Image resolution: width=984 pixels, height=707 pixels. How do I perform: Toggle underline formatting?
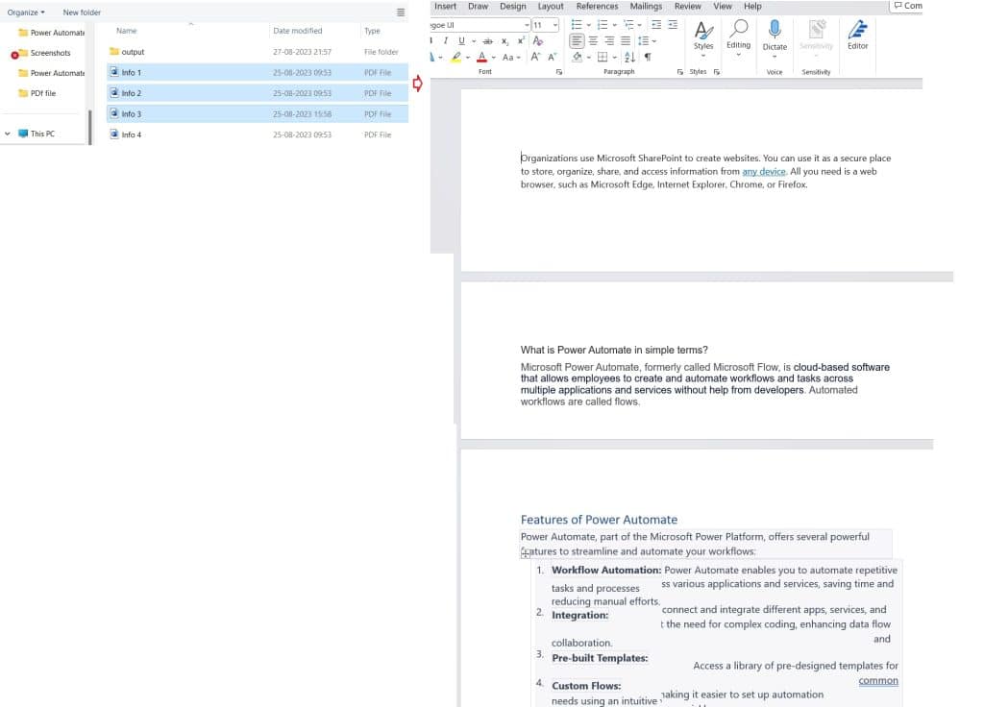[x=461, y=40]
